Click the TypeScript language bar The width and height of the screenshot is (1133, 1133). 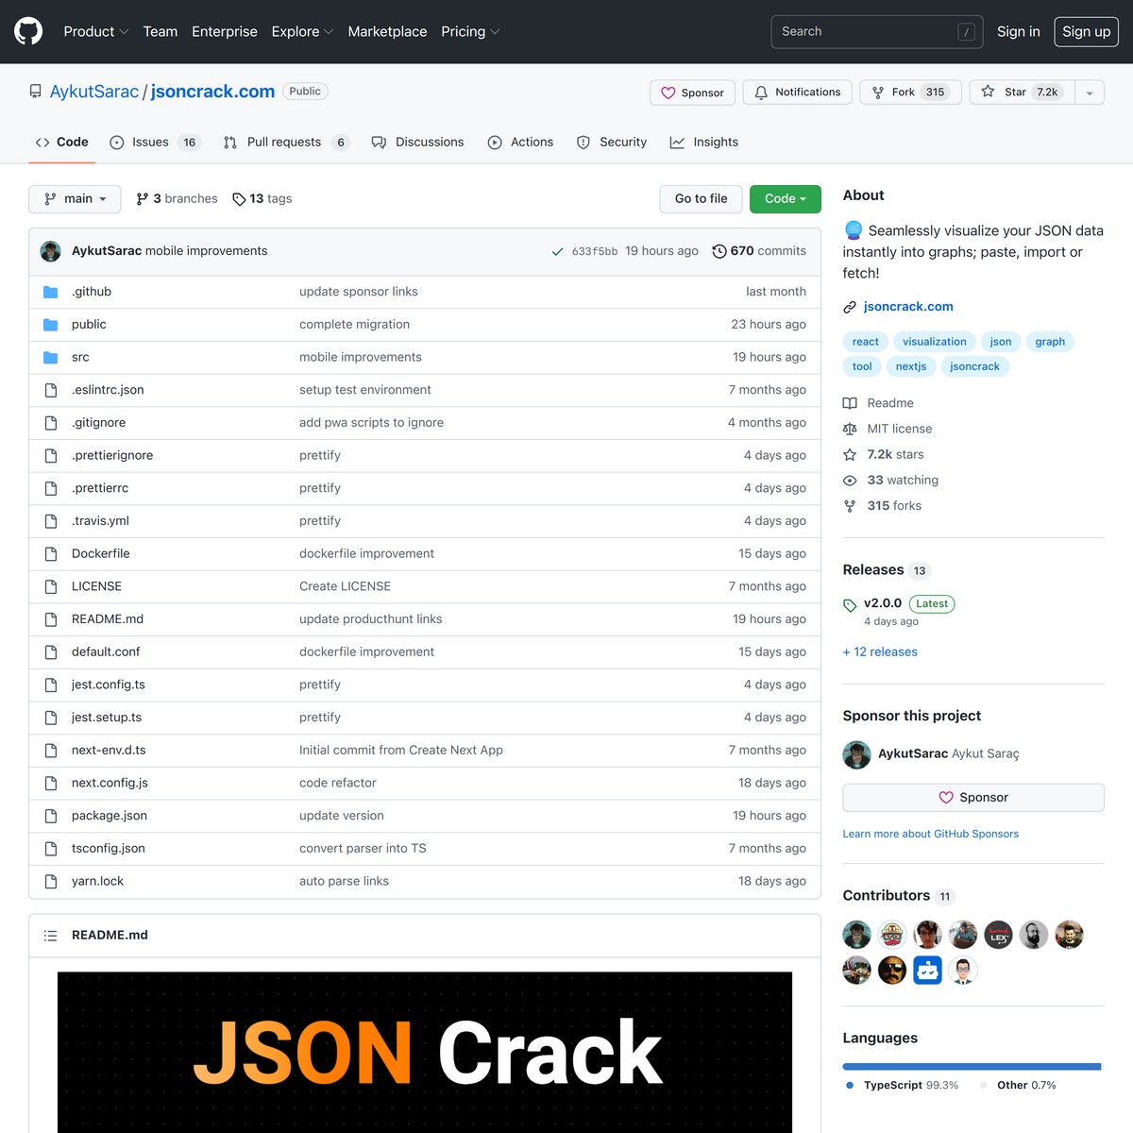point(972,1067)
